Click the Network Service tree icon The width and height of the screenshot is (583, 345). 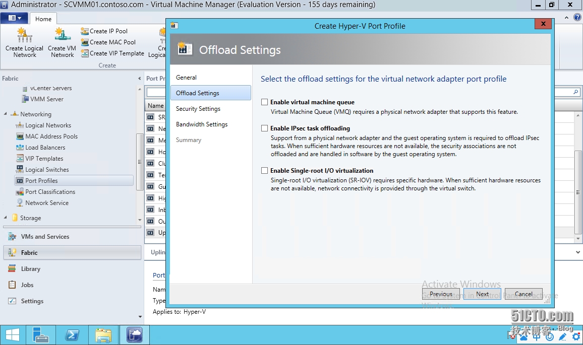coord(20,203)
